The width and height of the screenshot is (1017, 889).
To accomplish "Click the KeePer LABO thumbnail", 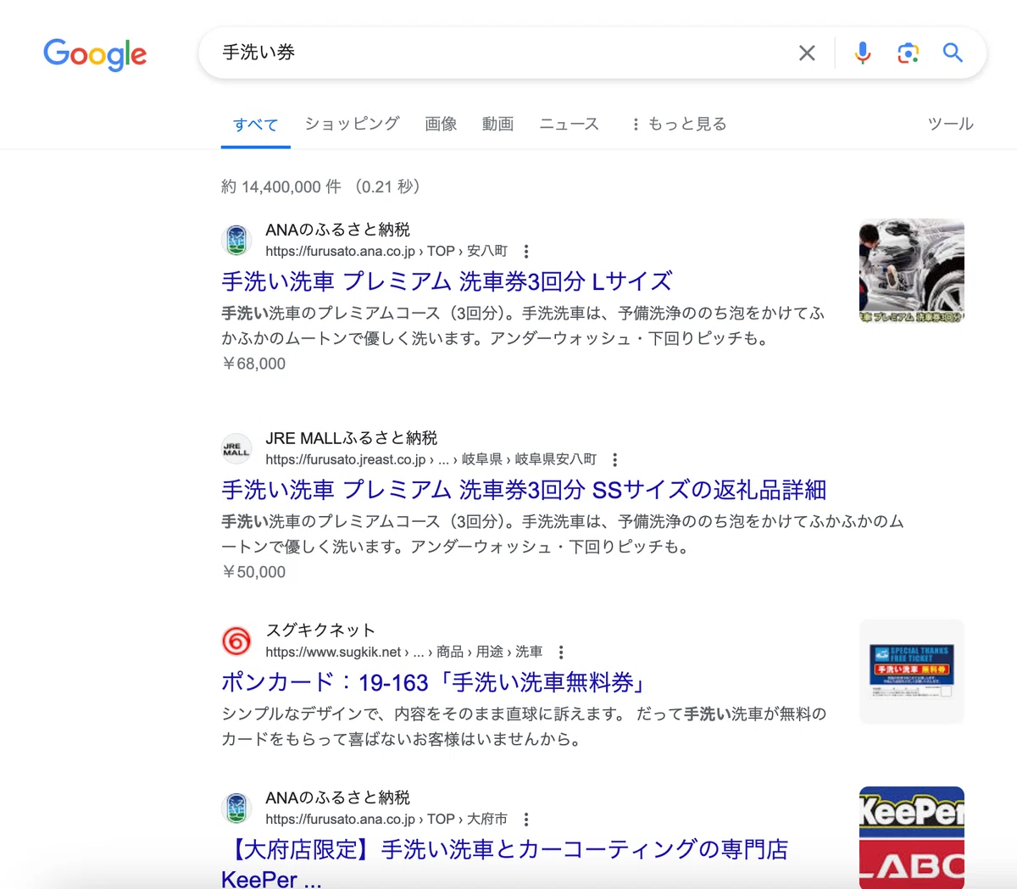I will pos(912,837).
